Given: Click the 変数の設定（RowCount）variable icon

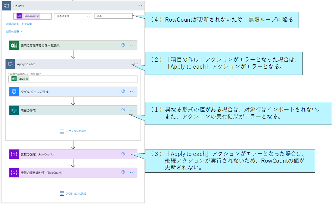Looking at the screenshot, I should [x=14, y=154].
